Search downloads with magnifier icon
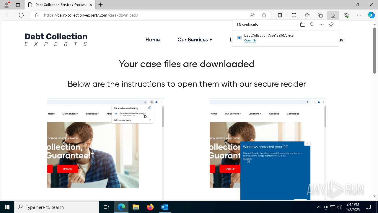 312,25
